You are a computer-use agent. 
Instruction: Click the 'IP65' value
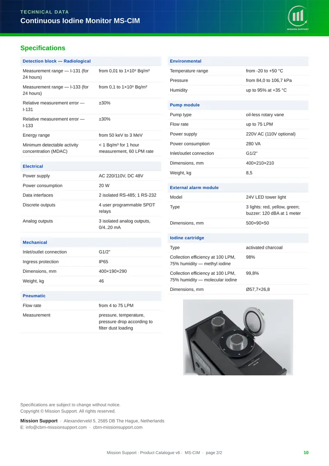pos(104,262)
